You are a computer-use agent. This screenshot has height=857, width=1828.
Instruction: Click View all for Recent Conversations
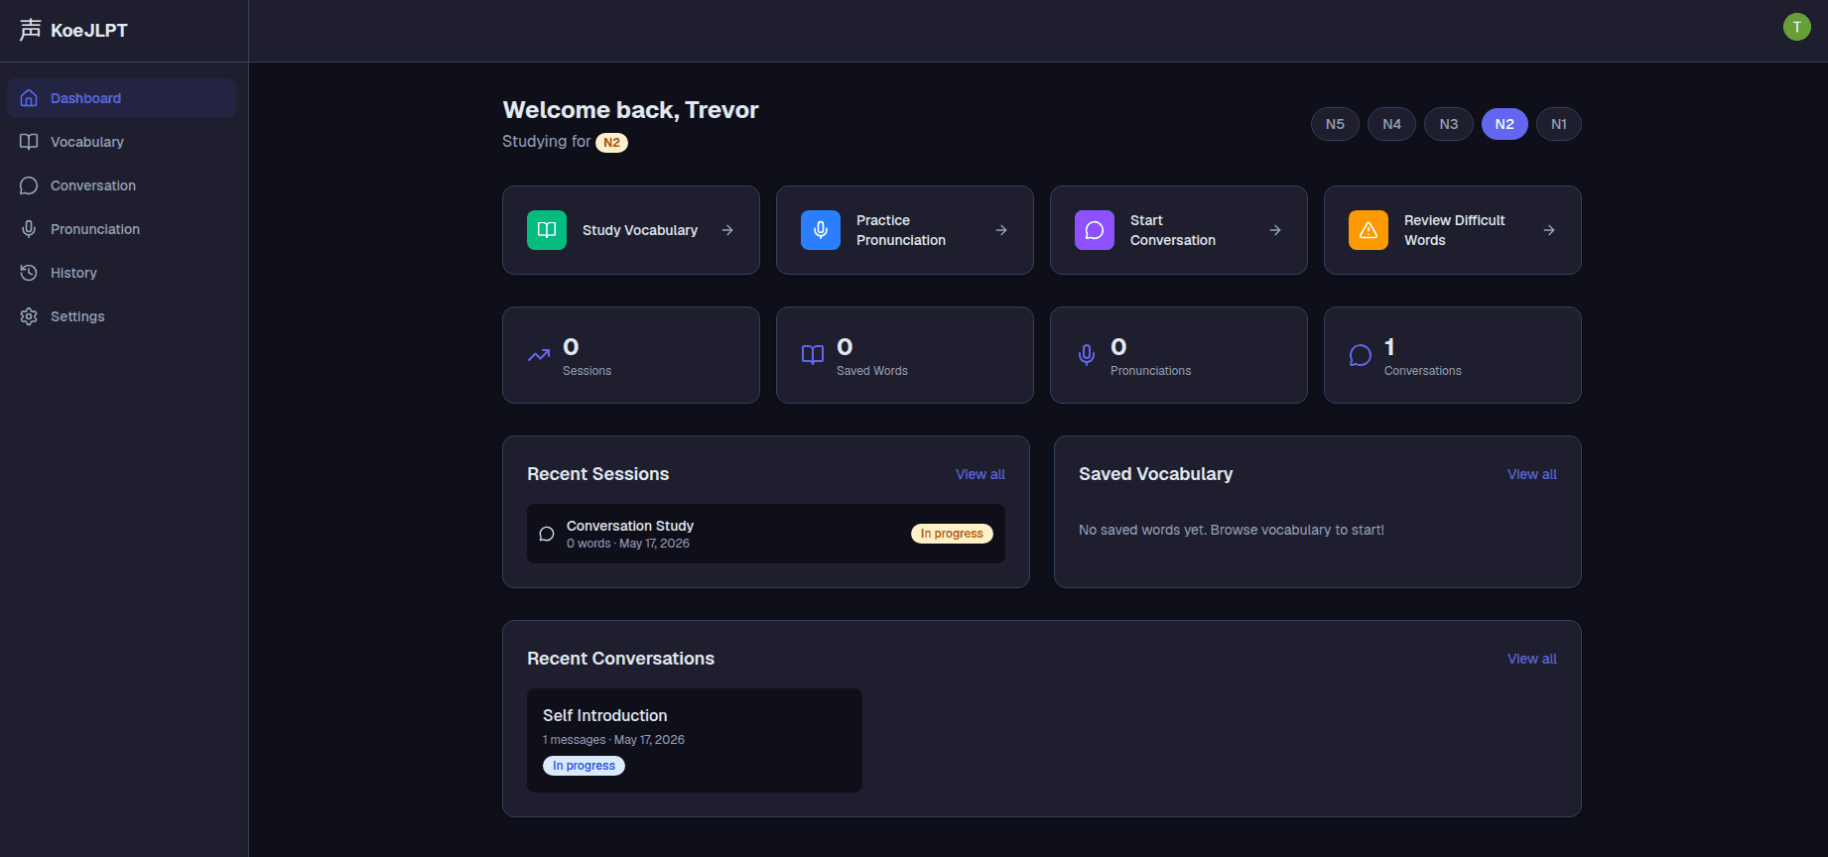click(1532, 659)
